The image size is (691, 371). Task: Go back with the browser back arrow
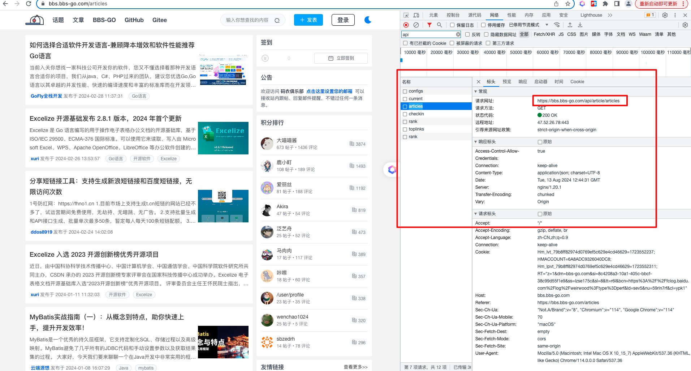(x=5, y=4)
